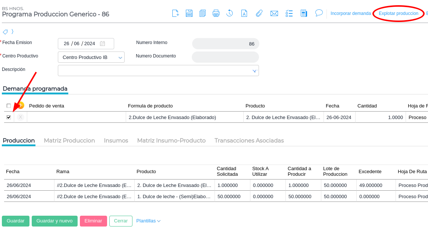The width and height of the screenshot is (428, 231).
Task: Open comments with speech bubble icon
Action: pyautogui.click(x=319, y=13)
